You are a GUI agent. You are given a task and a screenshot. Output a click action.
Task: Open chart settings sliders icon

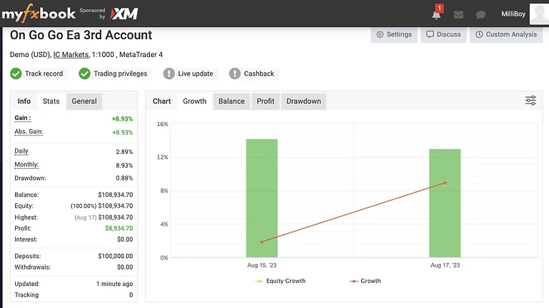530,101
